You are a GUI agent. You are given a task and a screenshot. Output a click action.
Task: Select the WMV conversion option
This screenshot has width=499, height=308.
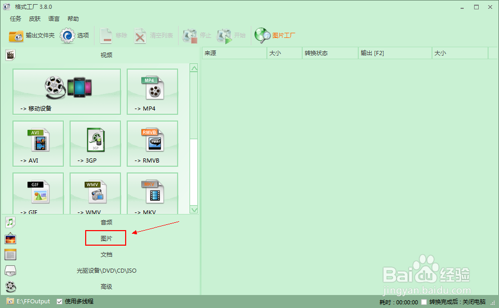(95, 193)
